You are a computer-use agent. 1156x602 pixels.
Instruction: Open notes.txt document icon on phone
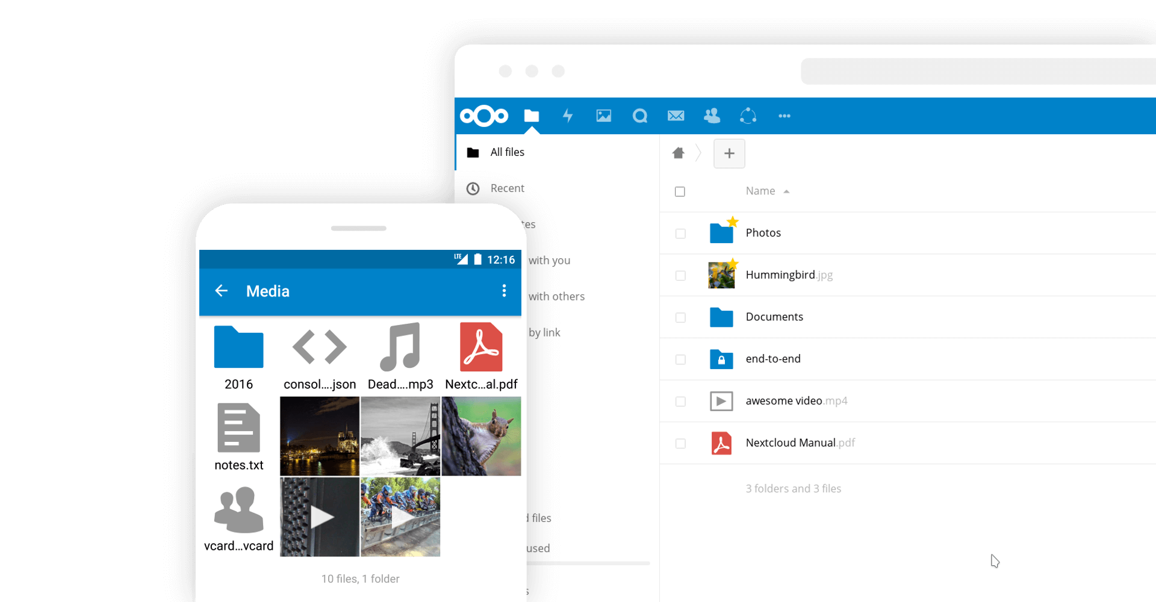pos(239,429)
